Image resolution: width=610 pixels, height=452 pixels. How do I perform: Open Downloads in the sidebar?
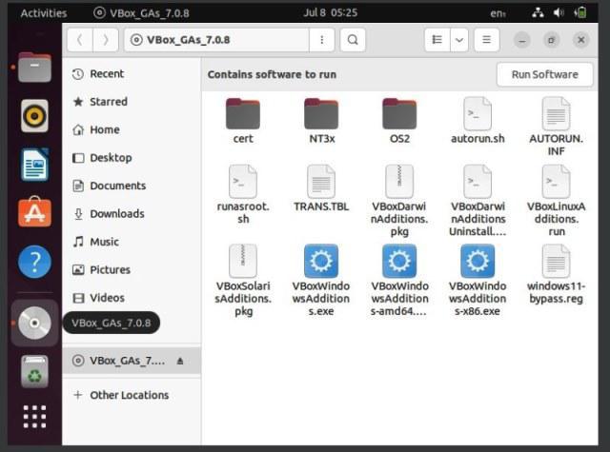[132, 213]
